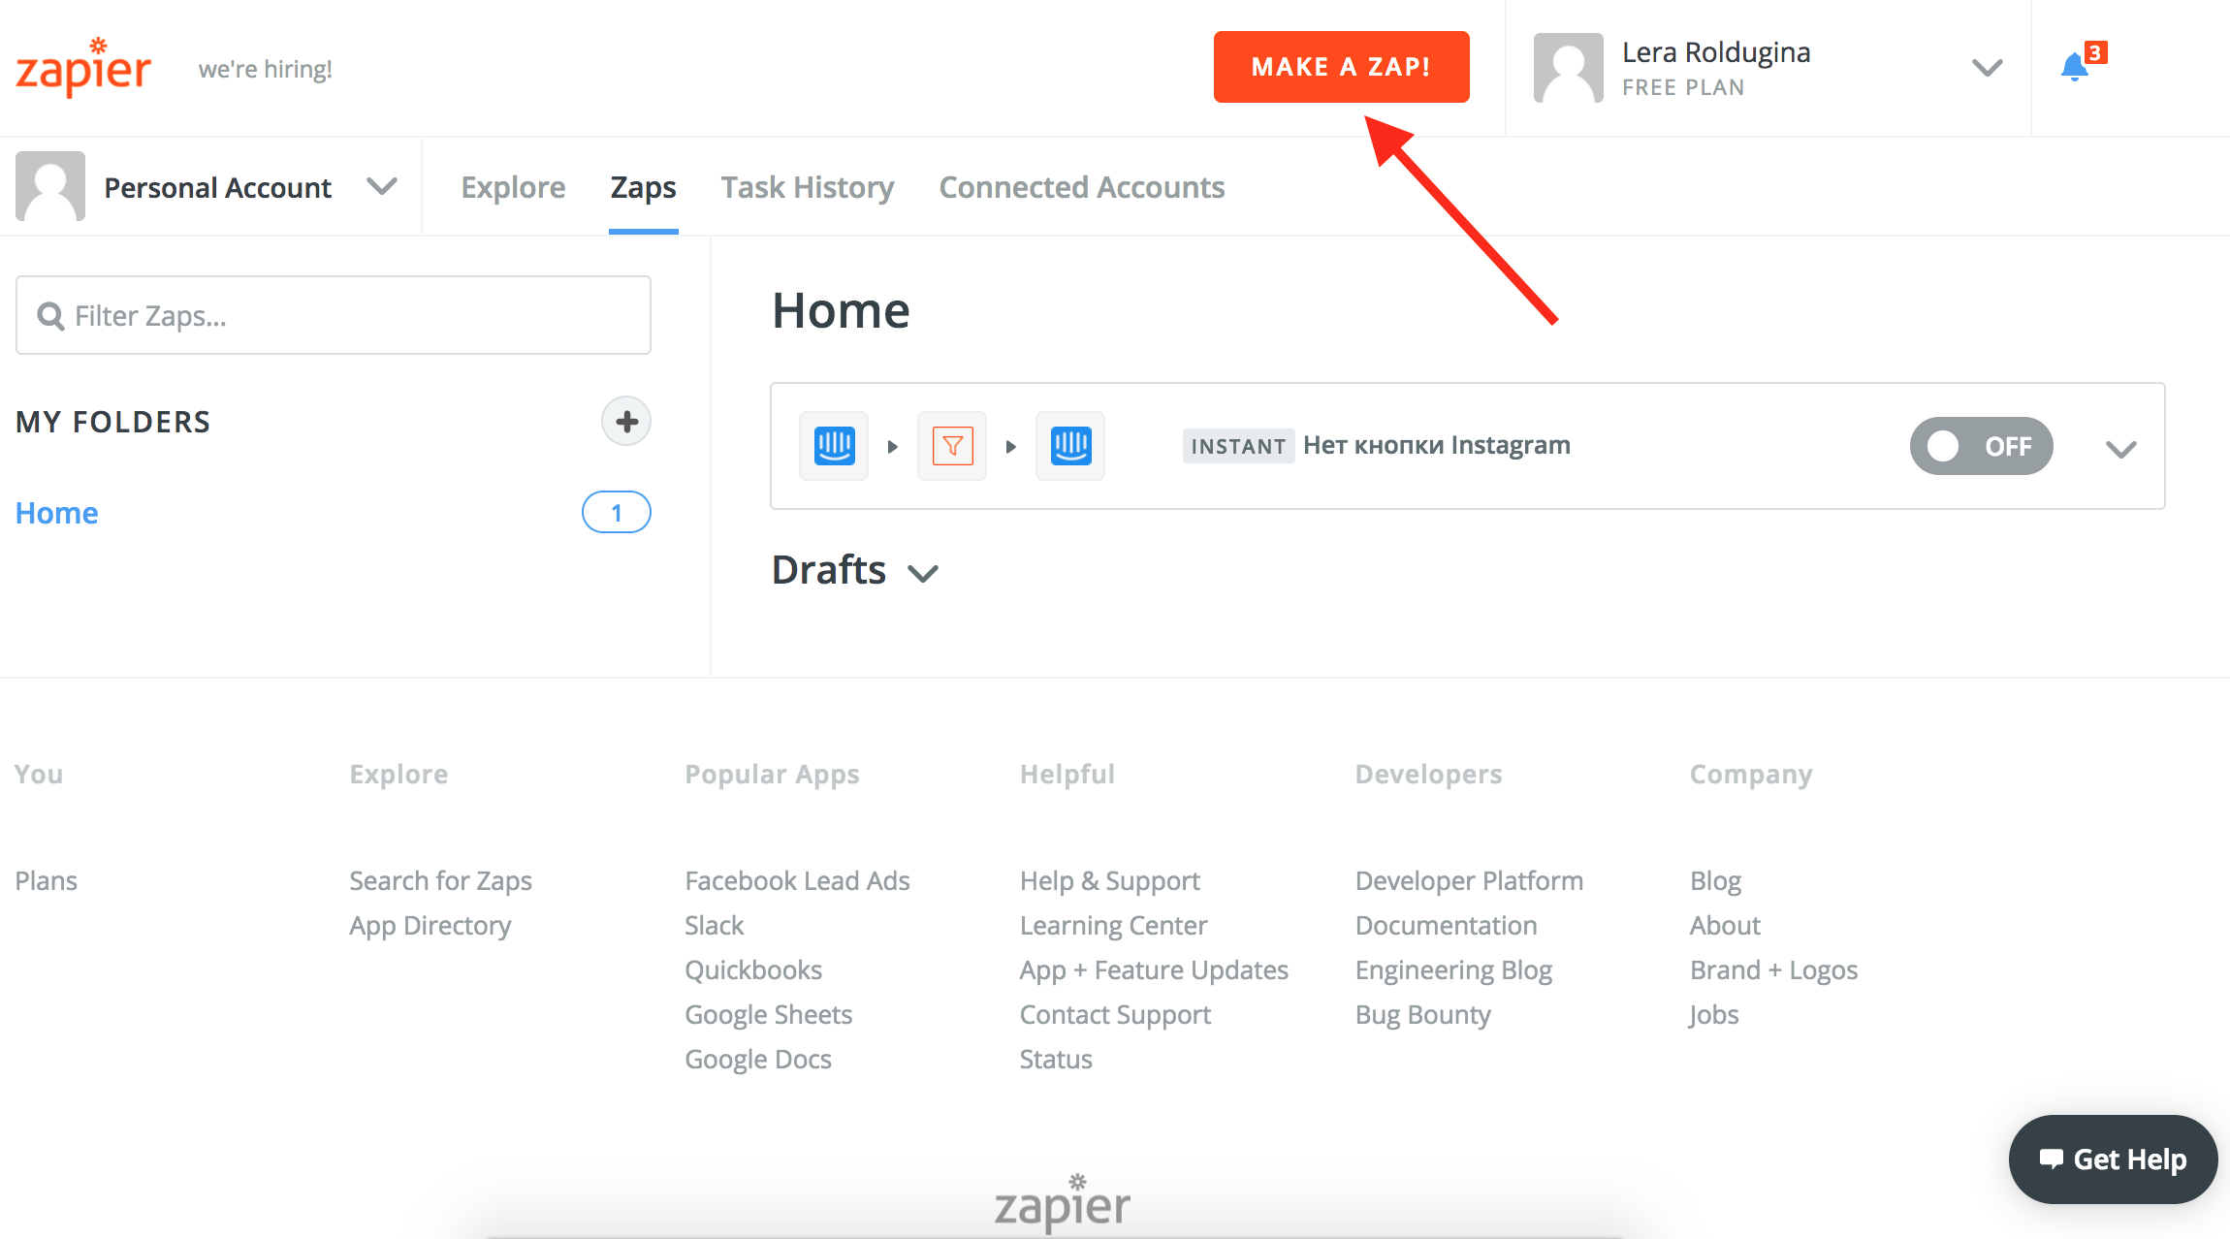Click Developer Platform link
The image size is (2230, 1239).
(x=1469, y=880)
